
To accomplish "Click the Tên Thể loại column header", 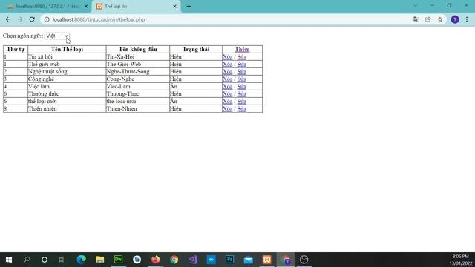I will [x=67, y=50].
